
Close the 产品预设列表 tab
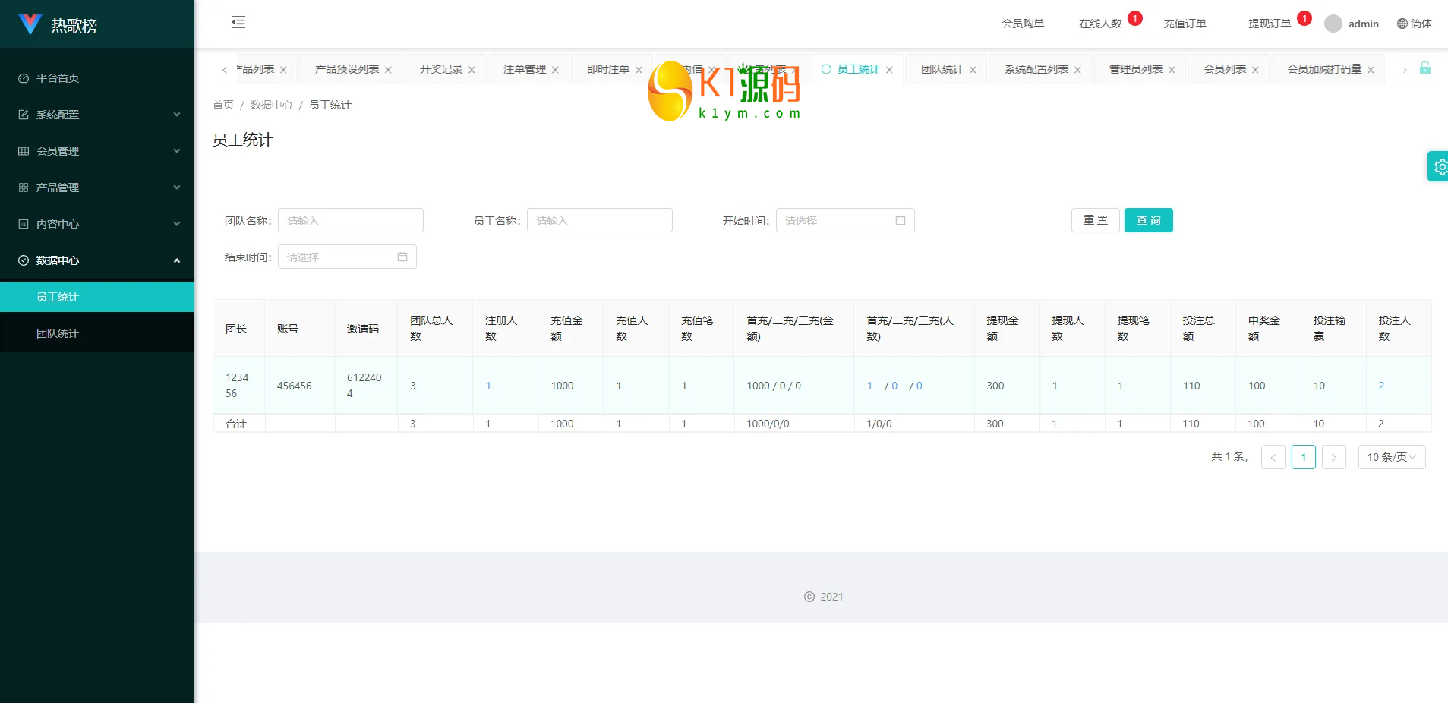coord(388,70)
